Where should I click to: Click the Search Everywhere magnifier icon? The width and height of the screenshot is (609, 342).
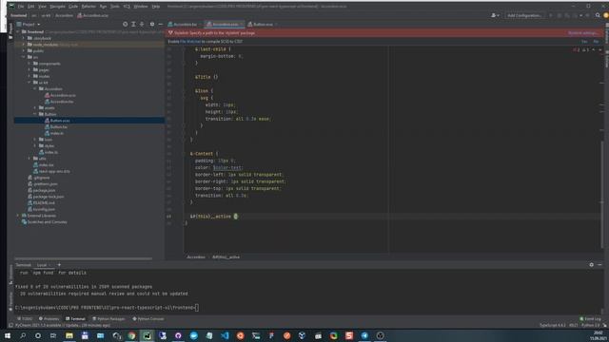598,15
